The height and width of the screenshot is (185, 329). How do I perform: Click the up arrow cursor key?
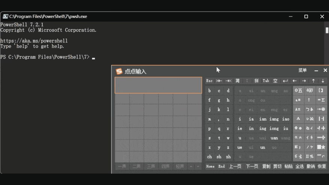point(313,81)
